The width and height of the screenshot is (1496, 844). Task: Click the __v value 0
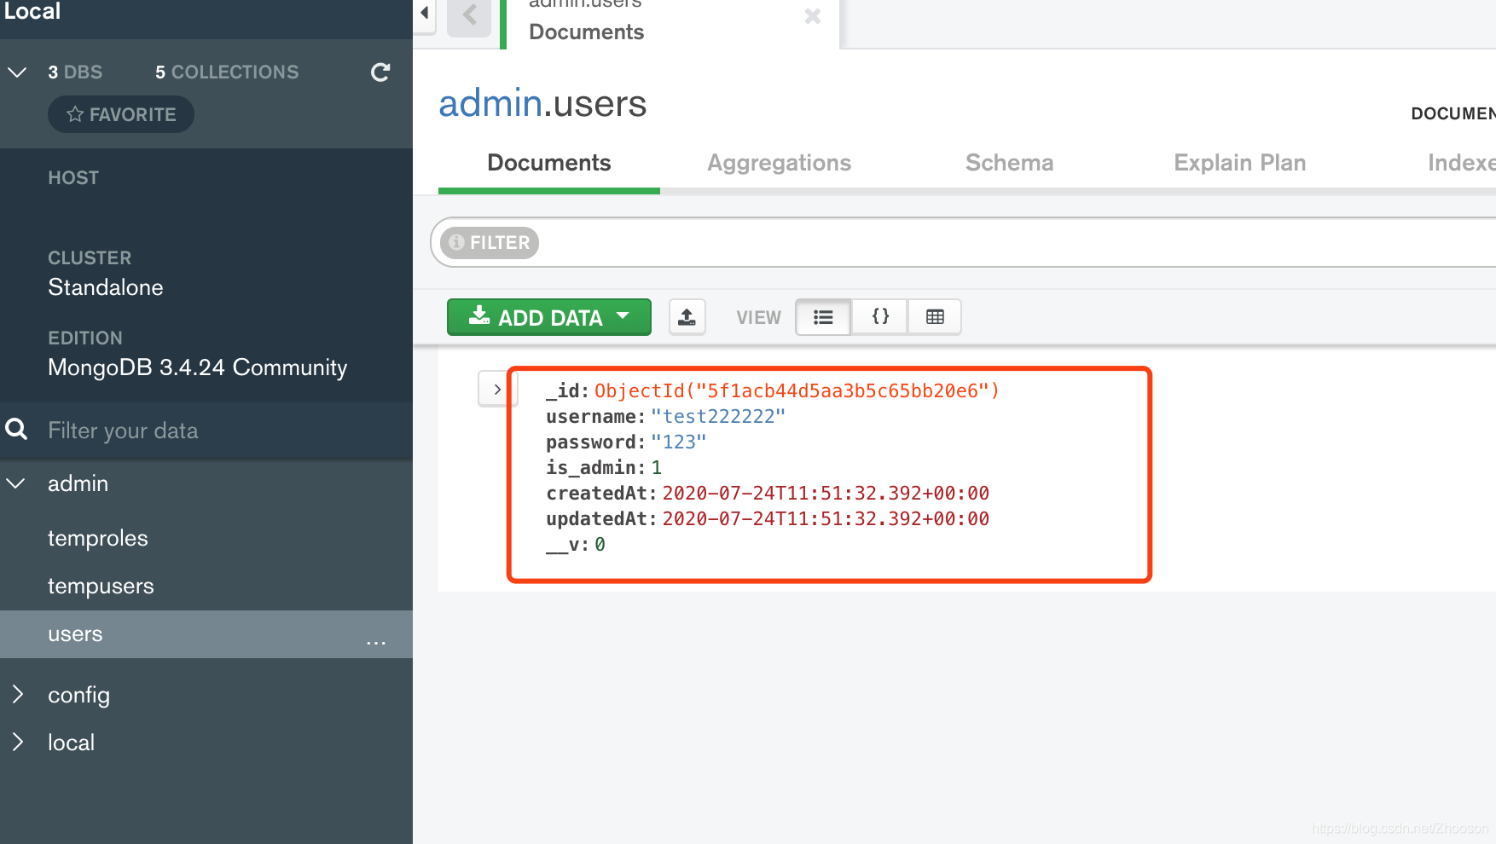point(600,544)
